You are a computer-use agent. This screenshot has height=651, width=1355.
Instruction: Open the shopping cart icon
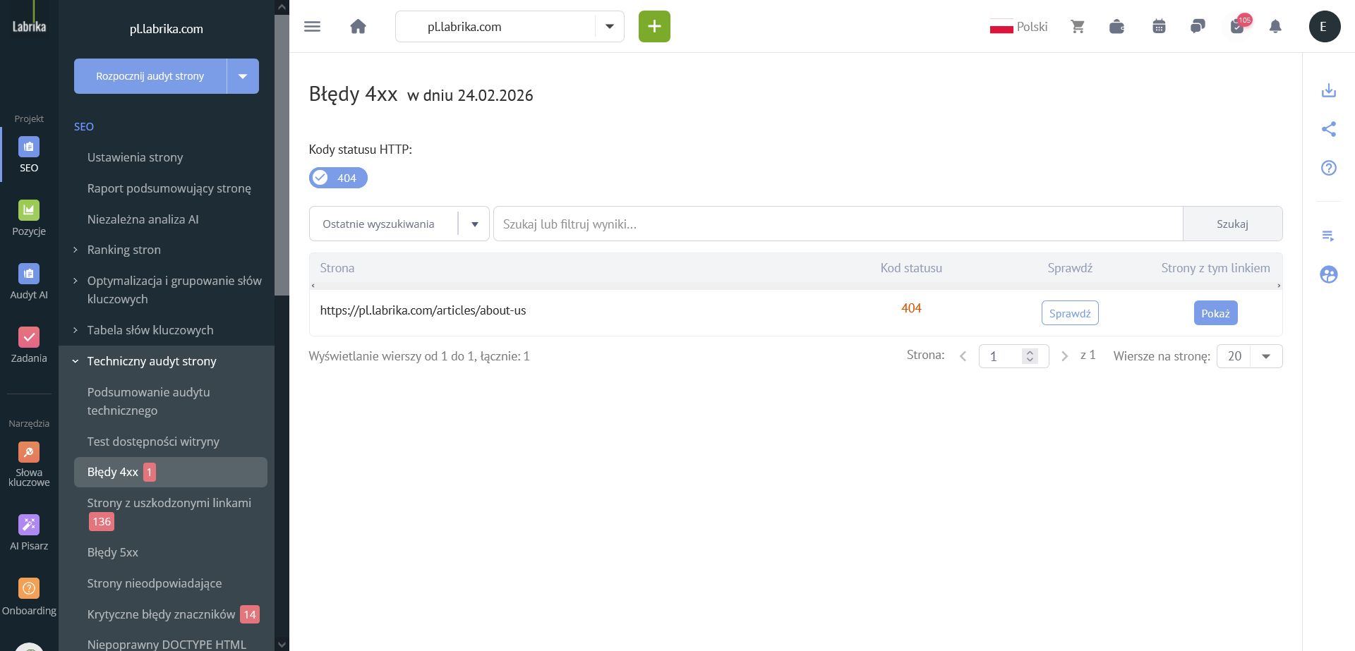1078,27
